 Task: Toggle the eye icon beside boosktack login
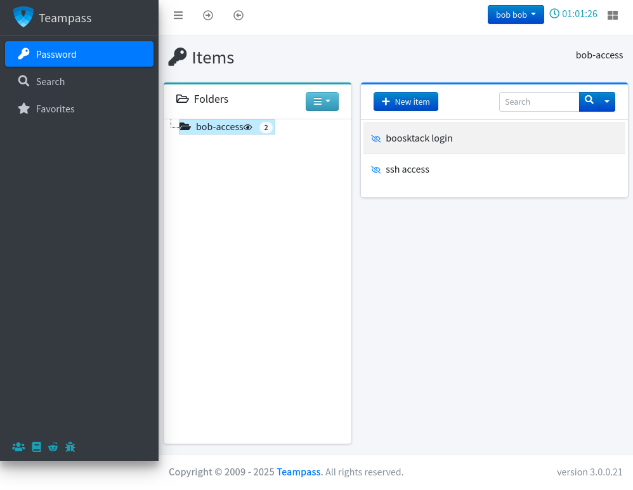(375, 138)
